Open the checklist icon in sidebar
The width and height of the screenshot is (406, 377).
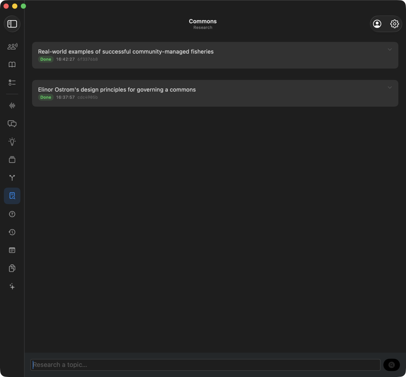12,83
